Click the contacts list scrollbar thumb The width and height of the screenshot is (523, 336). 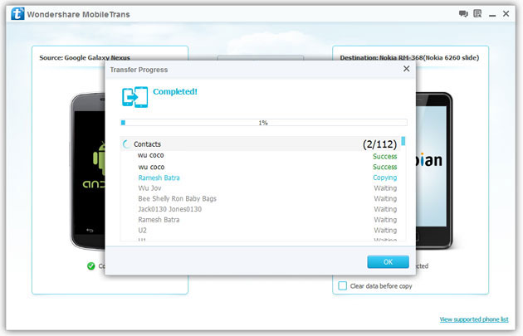[x=403, y=141]
